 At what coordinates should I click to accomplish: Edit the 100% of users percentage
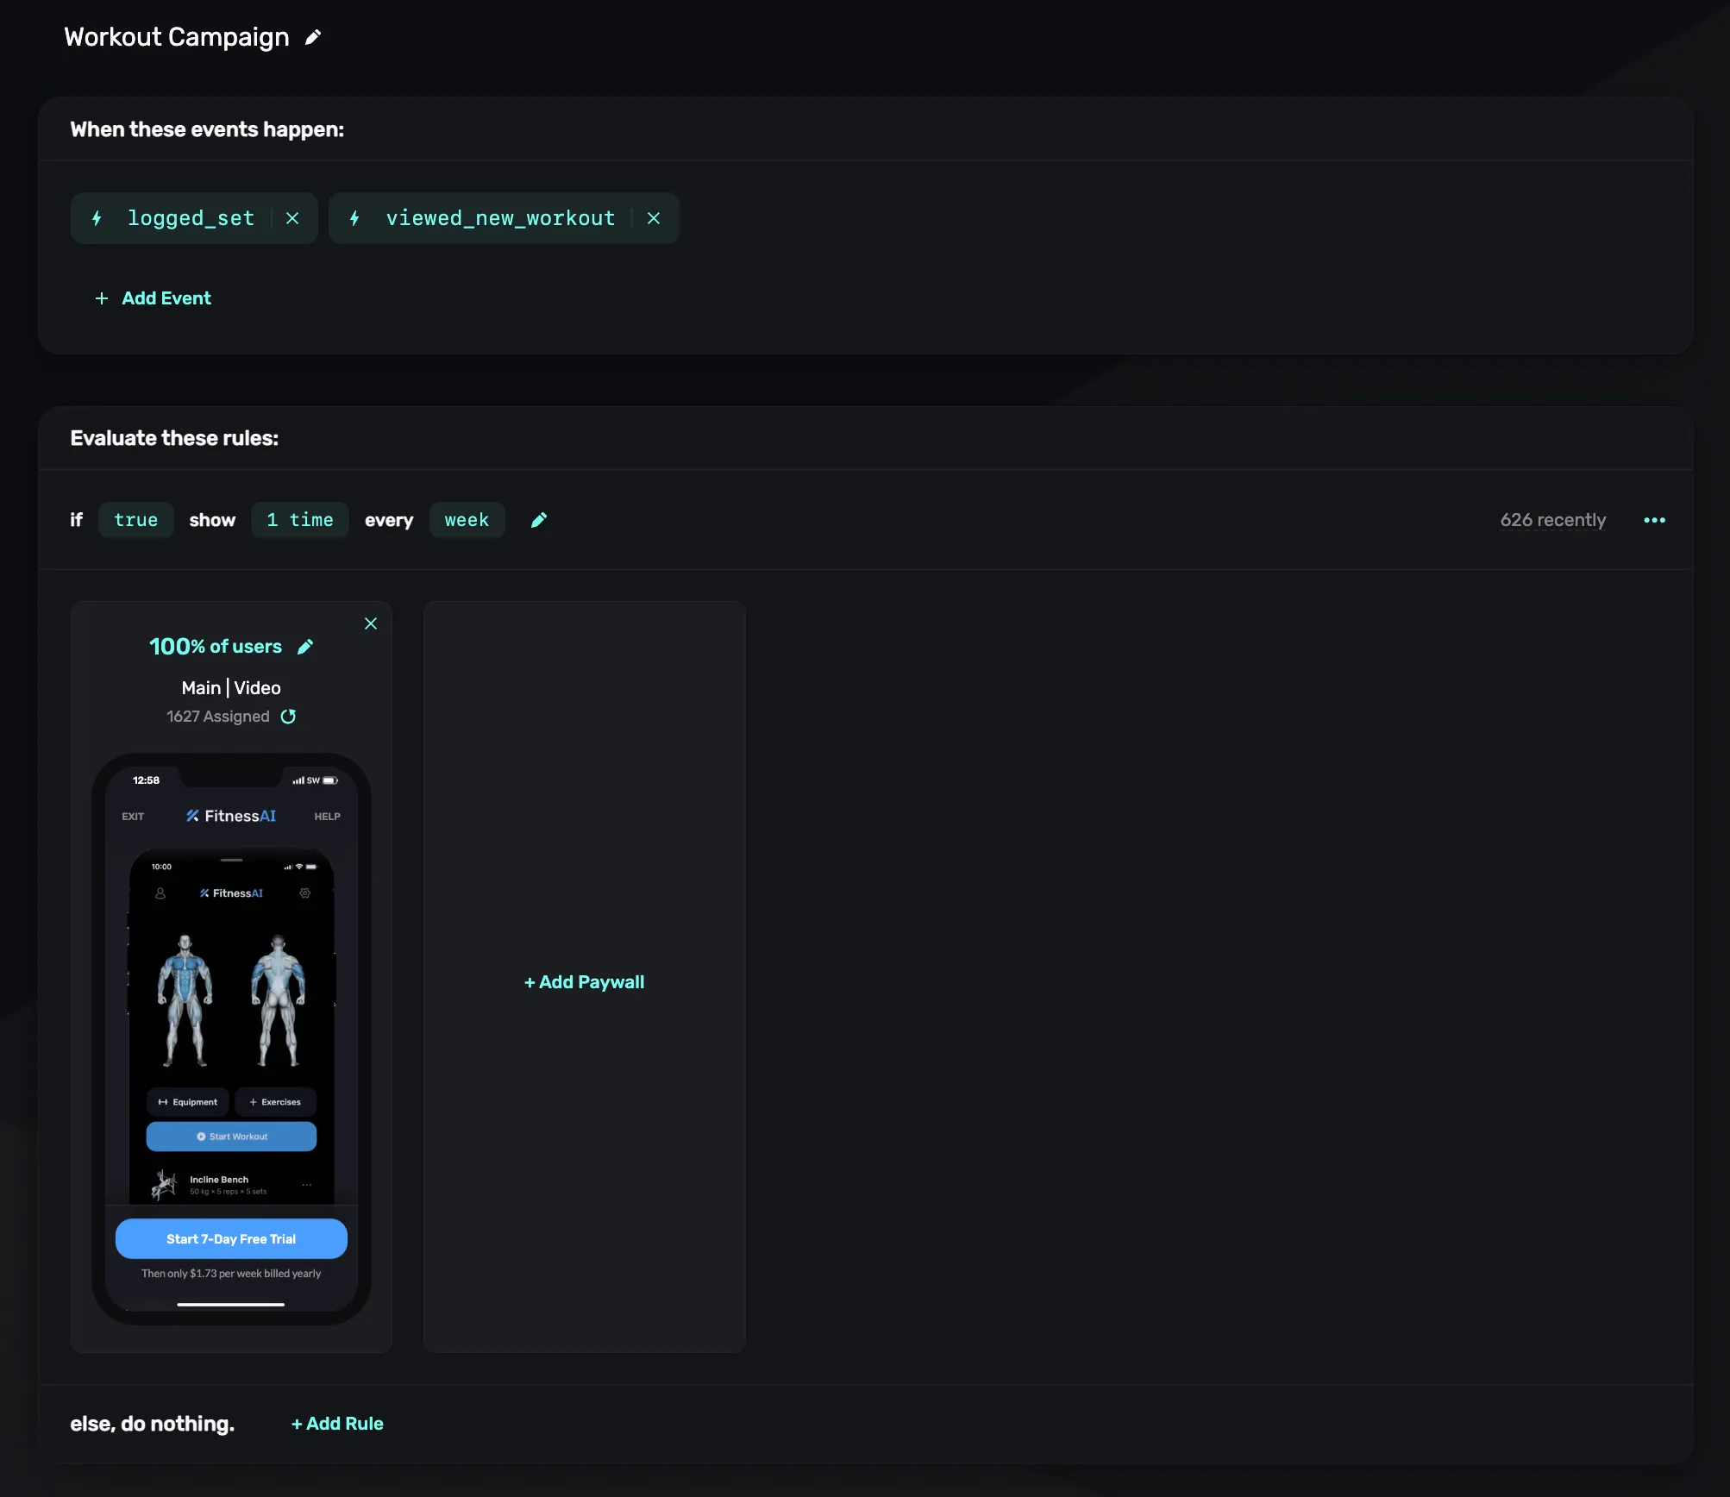[x=305, y=647]
